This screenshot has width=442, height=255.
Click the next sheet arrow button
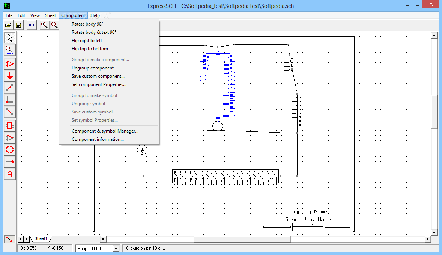pyautogui.click(x=27, y=239)
